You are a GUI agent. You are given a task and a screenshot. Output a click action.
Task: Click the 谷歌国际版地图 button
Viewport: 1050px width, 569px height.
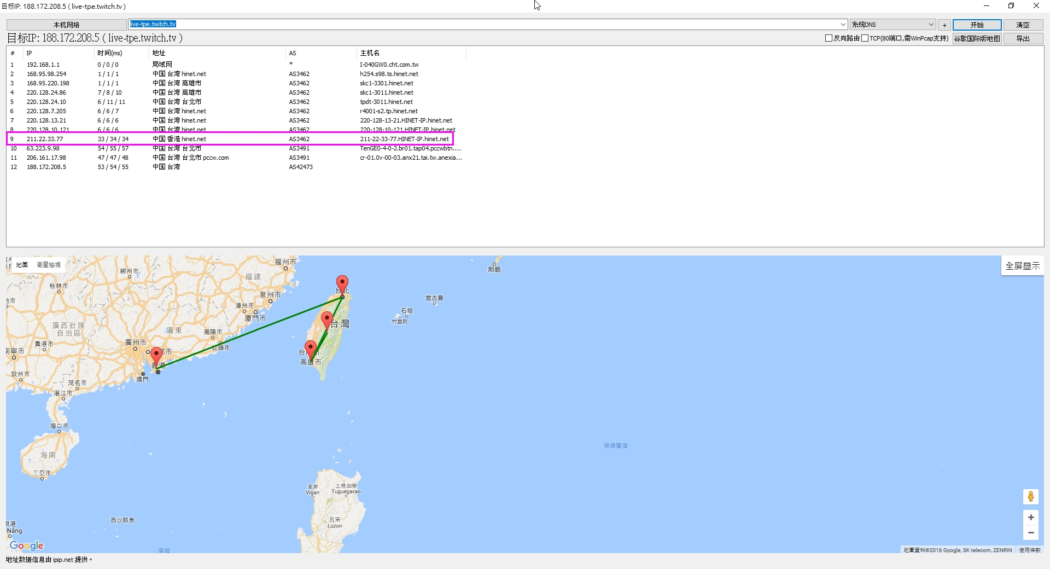pos(977,39)
